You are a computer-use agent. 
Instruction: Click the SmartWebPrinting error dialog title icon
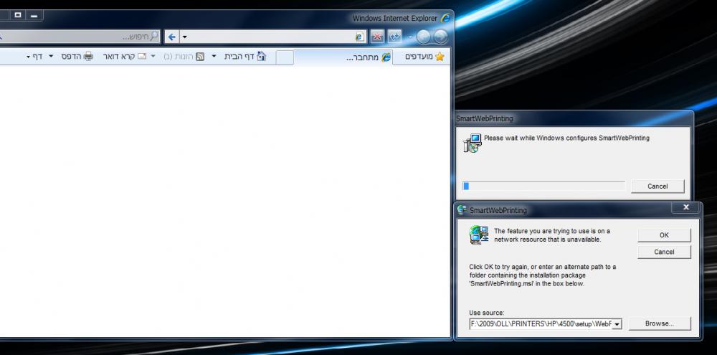[x=462, y=209]
